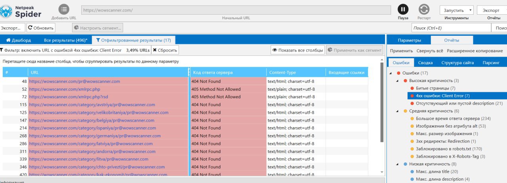
Task: Pause crawling with the Пауза icon
Action: coord(403,10)
